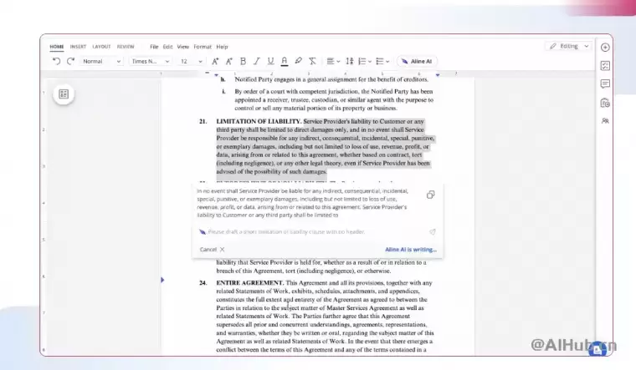The width and height of the screenshot is (636, 370).
Task: Copy the AI-generated clause text
Action: click(430, 195)
